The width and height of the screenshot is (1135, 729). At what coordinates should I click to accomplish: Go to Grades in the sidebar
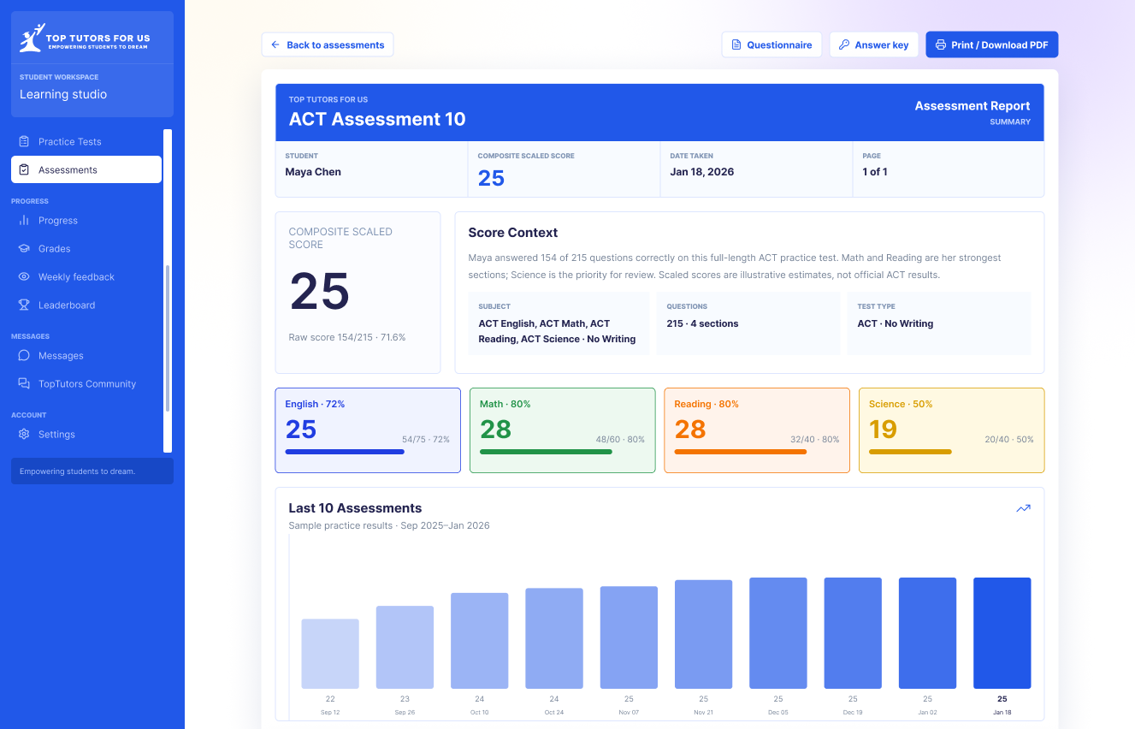86,248
